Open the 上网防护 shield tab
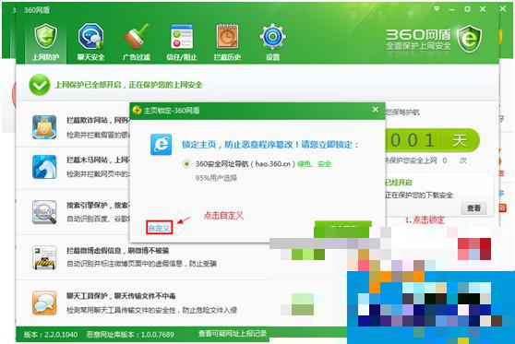 (45, 42)
